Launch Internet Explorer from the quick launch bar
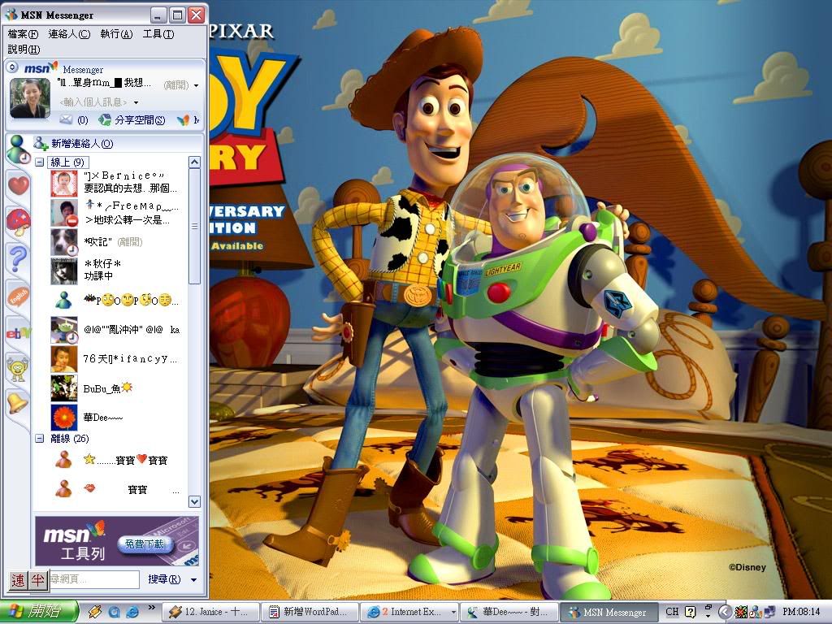832x624 pixels. (132, 612)
